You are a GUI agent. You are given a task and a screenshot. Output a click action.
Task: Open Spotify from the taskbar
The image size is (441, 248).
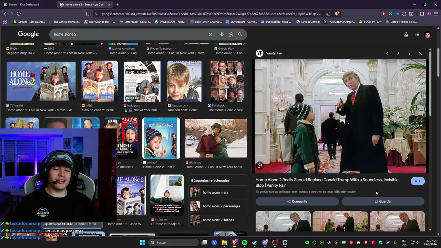click(245, 242)
